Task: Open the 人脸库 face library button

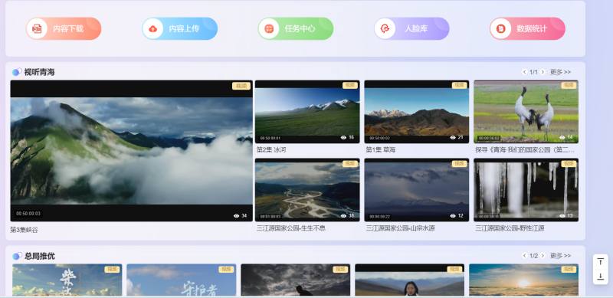Action: [x=411, y=28]
